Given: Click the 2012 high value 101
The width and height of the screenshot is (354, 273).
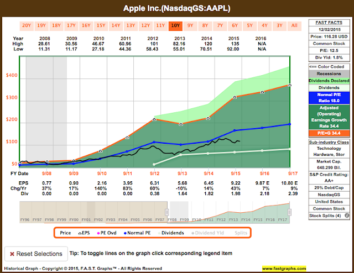Looking at the screenshot, I should [x=154, y=44].
